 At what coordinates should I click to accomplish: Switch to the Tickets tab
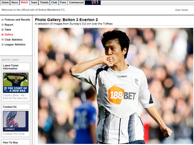tap(44, 2)
